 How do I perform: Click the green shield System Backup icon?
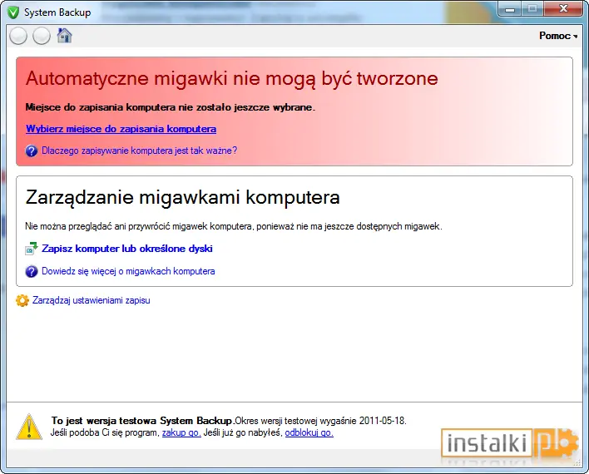coord(13,12)
